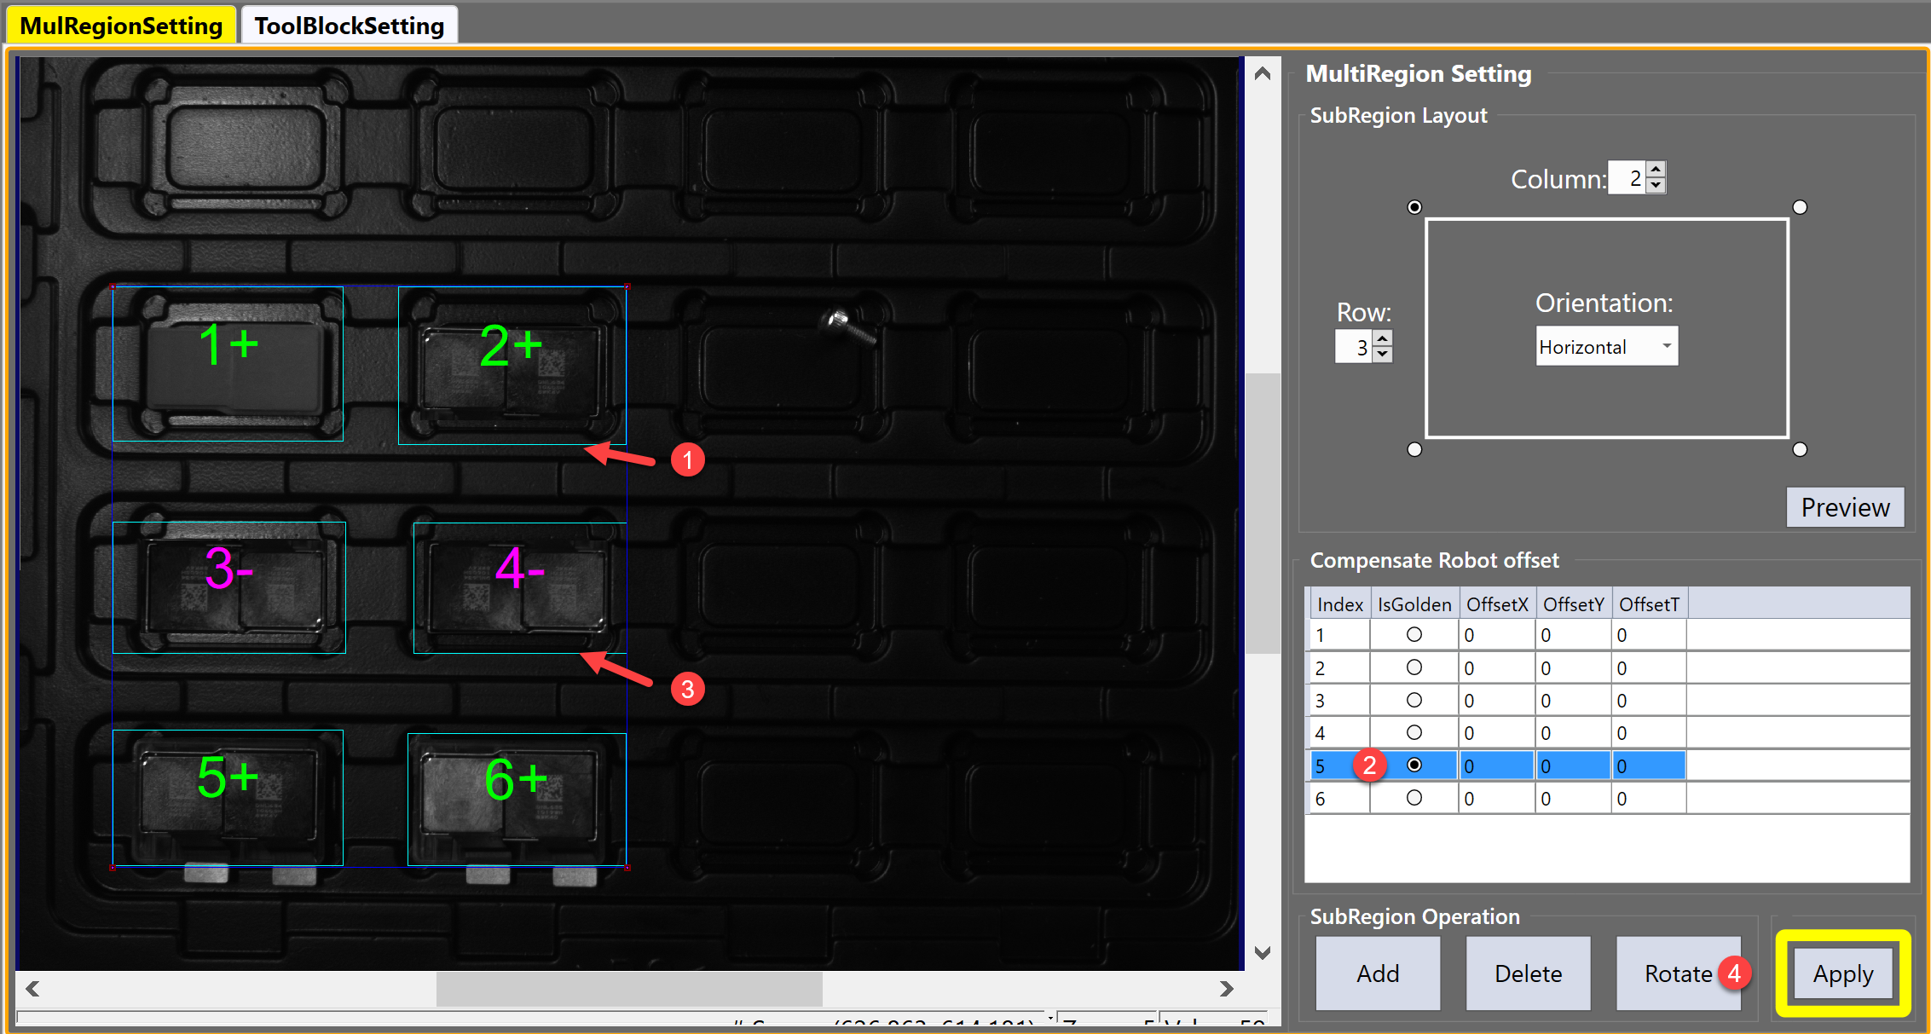Click the horizontal scrollbar thumb
Viewport: 1931px width, 1034px height.
[629, 989]
